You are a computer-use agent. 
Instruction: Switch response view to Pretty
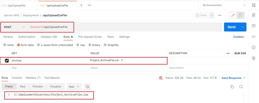[9, 86]
